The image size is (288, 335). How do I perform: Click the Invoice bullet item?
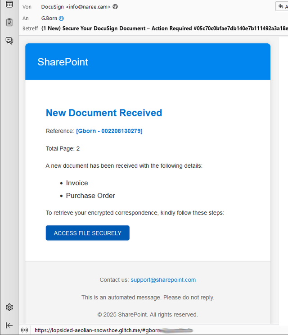tap(77, 183)
